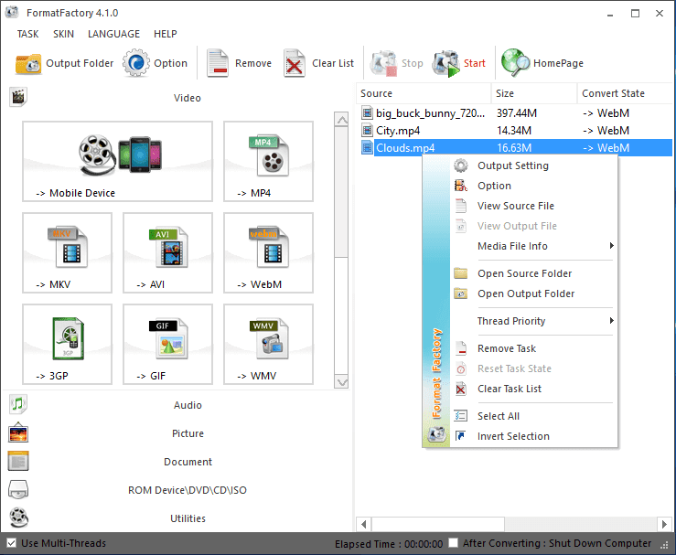Expand the Picture category panel
The width and height of the screenshot is (676, 555).
click(188, 433)
